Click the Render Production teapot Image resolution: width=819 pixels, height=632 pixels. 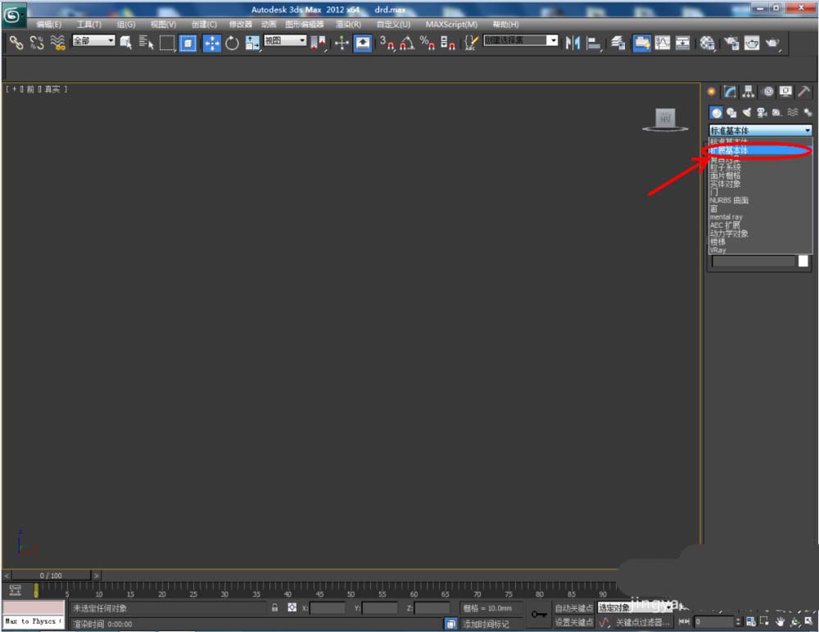(x=772, y=43)
